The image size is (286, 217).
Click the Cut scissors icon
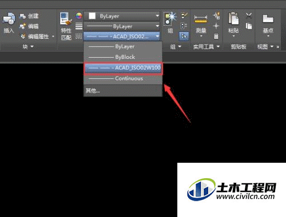(249, 15)
